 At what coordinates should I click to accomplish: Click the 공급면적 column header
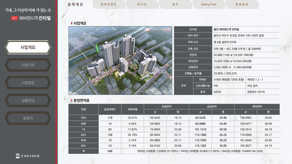click(x=212, y=106)
